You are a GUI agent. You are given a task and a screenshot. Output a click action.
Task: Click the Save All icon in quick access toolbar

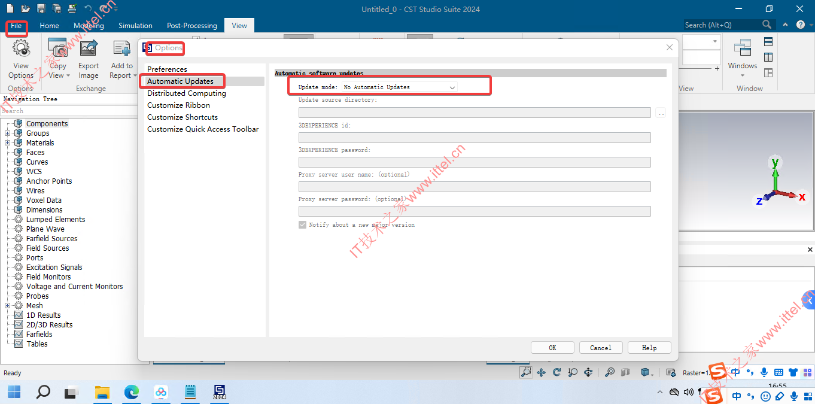coord(57,8)
